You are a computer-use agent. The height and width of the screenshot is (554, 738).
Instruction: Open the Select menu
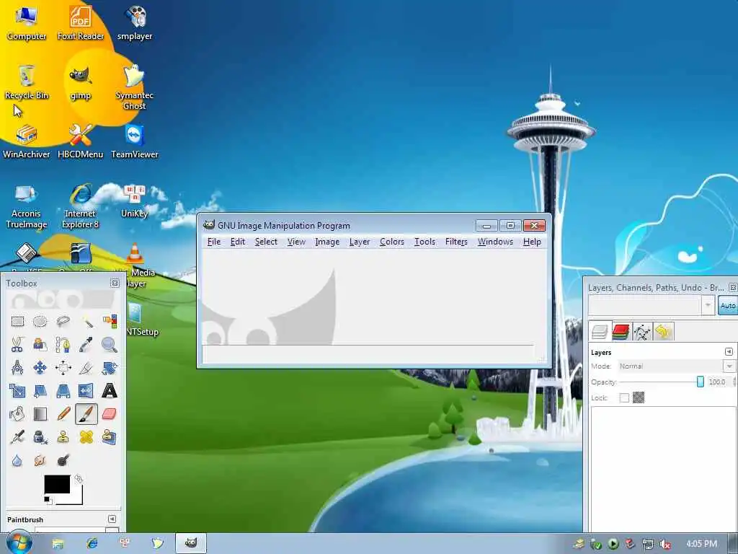pos(266,242)
